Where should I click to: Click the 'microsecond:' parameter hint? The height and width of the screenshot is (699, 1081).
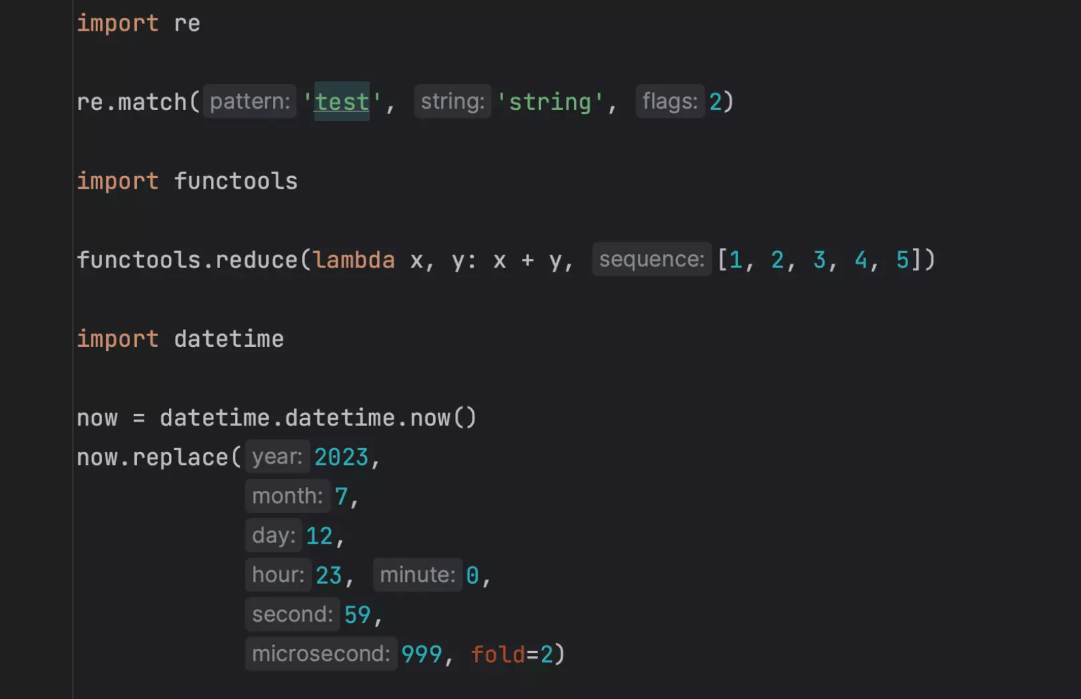pos(320,654)
